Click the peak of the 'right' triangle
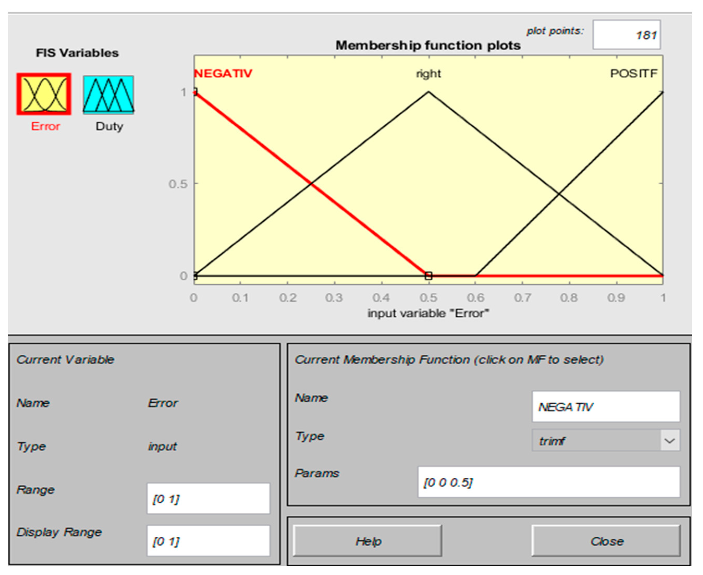Viewport: 703px width, 575px height. [428, 92]
